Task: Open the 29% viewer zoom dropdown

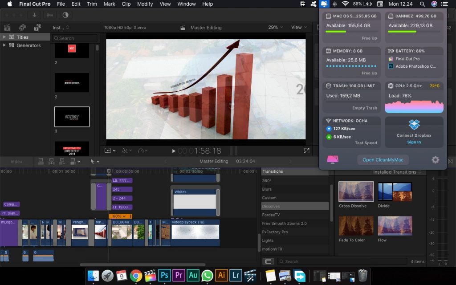Action: (275, 27)
